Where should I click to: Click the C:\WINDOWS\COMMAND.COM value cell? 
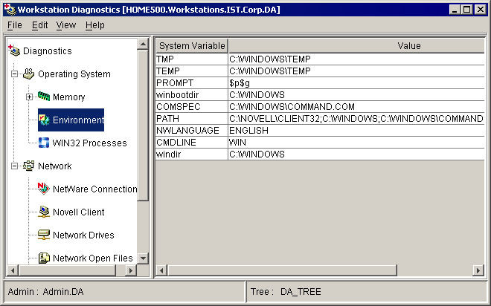(356, 107)
